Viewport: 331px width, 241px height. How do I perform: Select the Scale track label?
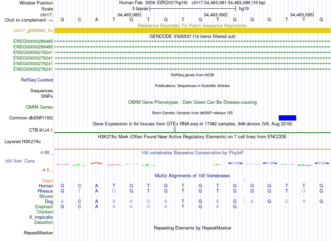point(47,9)
